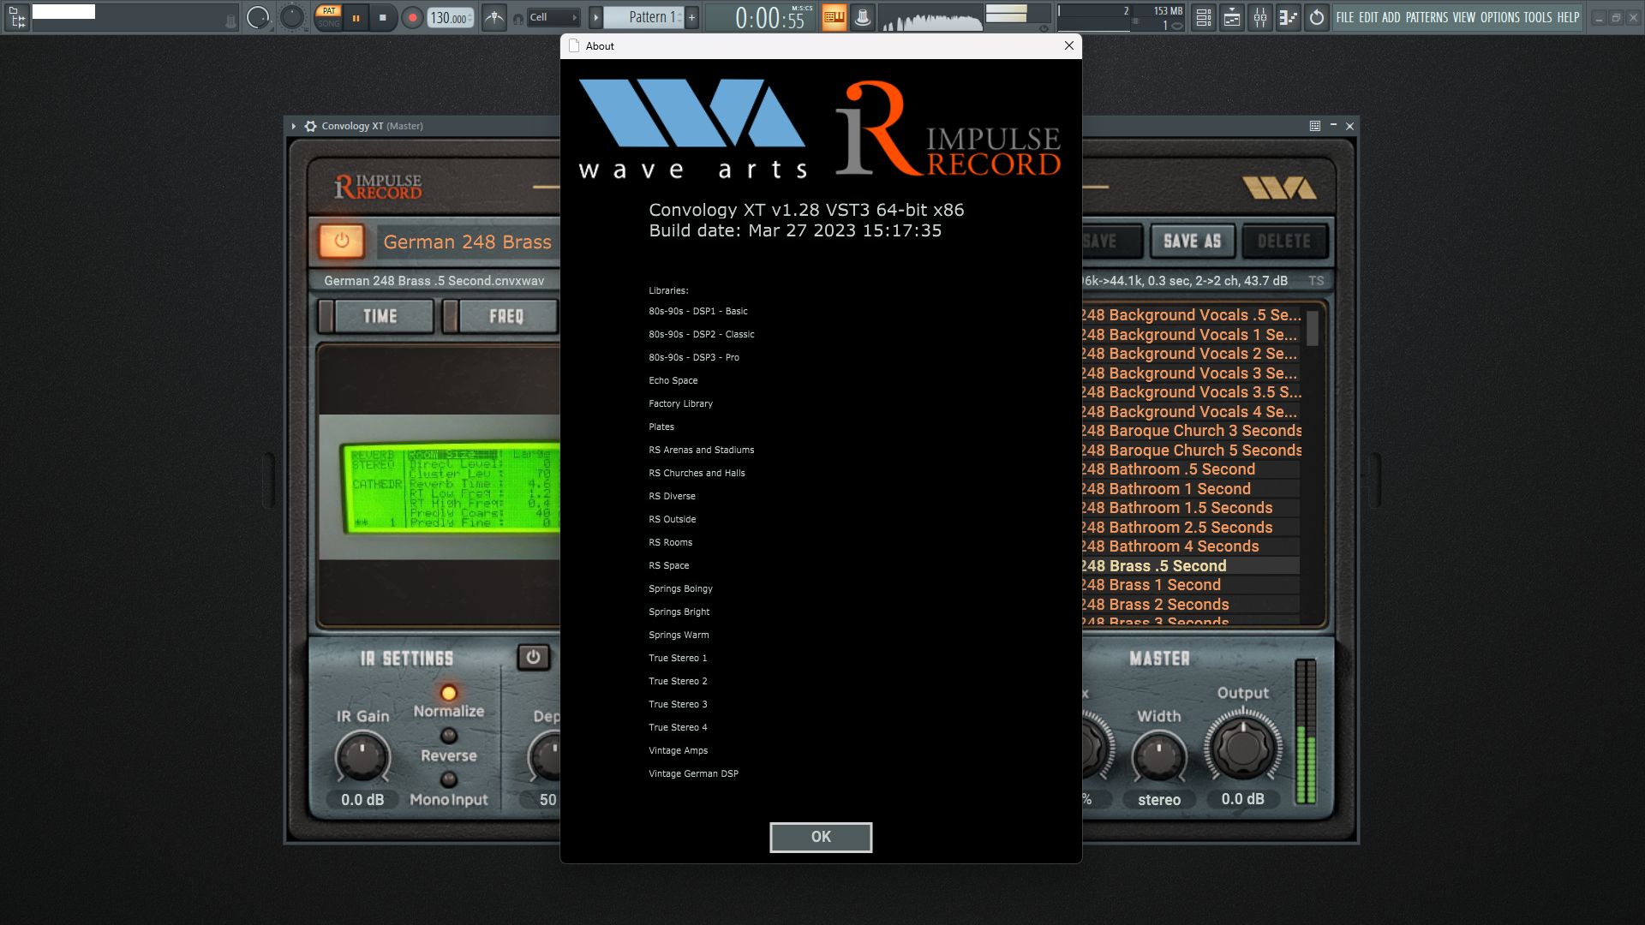The height and width of the screenshot is (925, 1645).
Task: Expand the pattern selector arrow
Action: coord(595,17)
